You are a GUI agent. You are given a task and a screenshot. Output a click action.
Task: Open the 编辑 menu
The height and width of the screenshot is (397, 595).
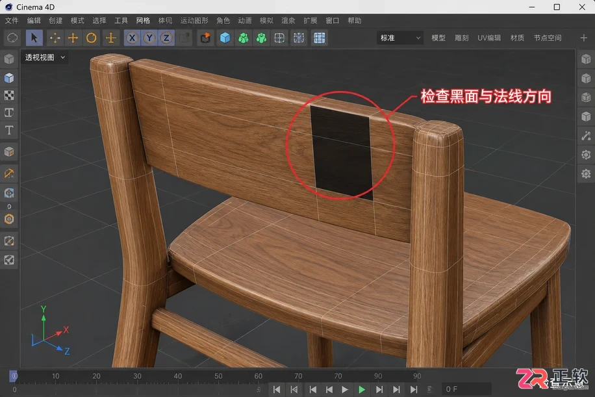pyautogui.click(x=33, y=21)
